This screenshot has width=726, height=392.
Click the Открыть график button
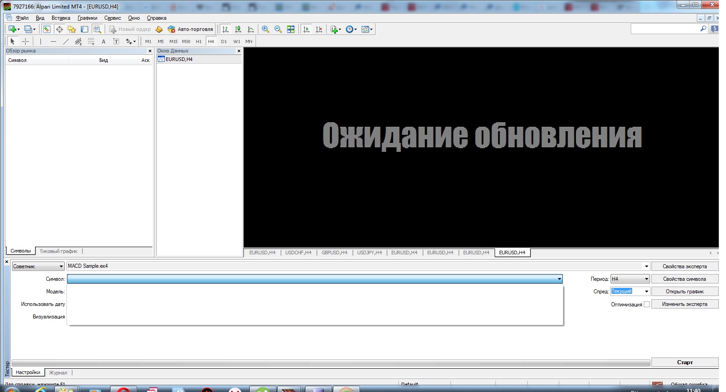coord(685,292)
